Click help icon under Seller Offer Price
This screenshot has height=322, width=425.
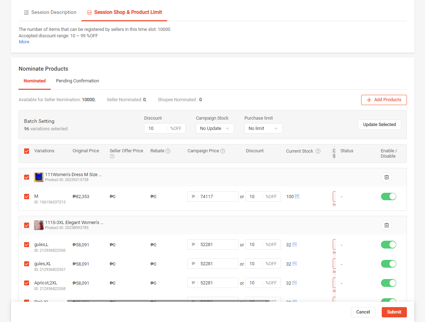(x=112, y=156)
